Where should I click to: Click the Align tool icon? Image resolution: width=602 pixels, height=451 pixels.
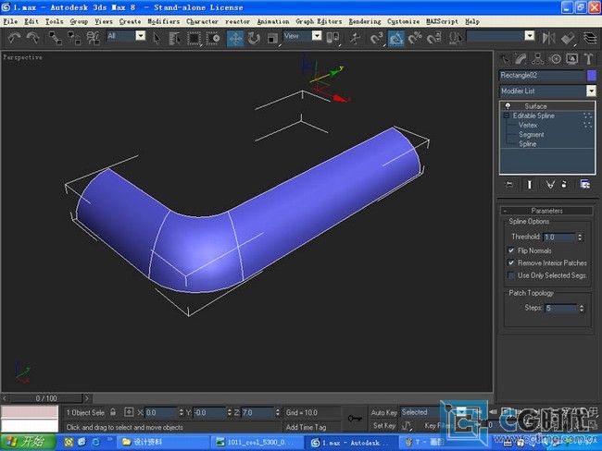pyautogui.click(x=568, y=38)
